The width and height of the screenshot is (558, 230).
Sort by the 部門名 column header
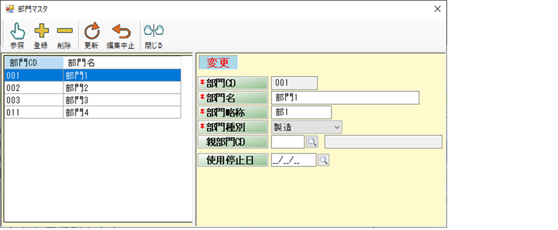[122, 62]
